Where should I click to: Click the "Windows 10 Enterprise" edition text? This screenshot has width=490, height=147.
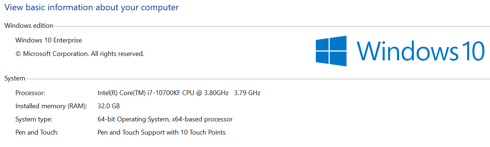pyautogui.click(x=49, y=40)
